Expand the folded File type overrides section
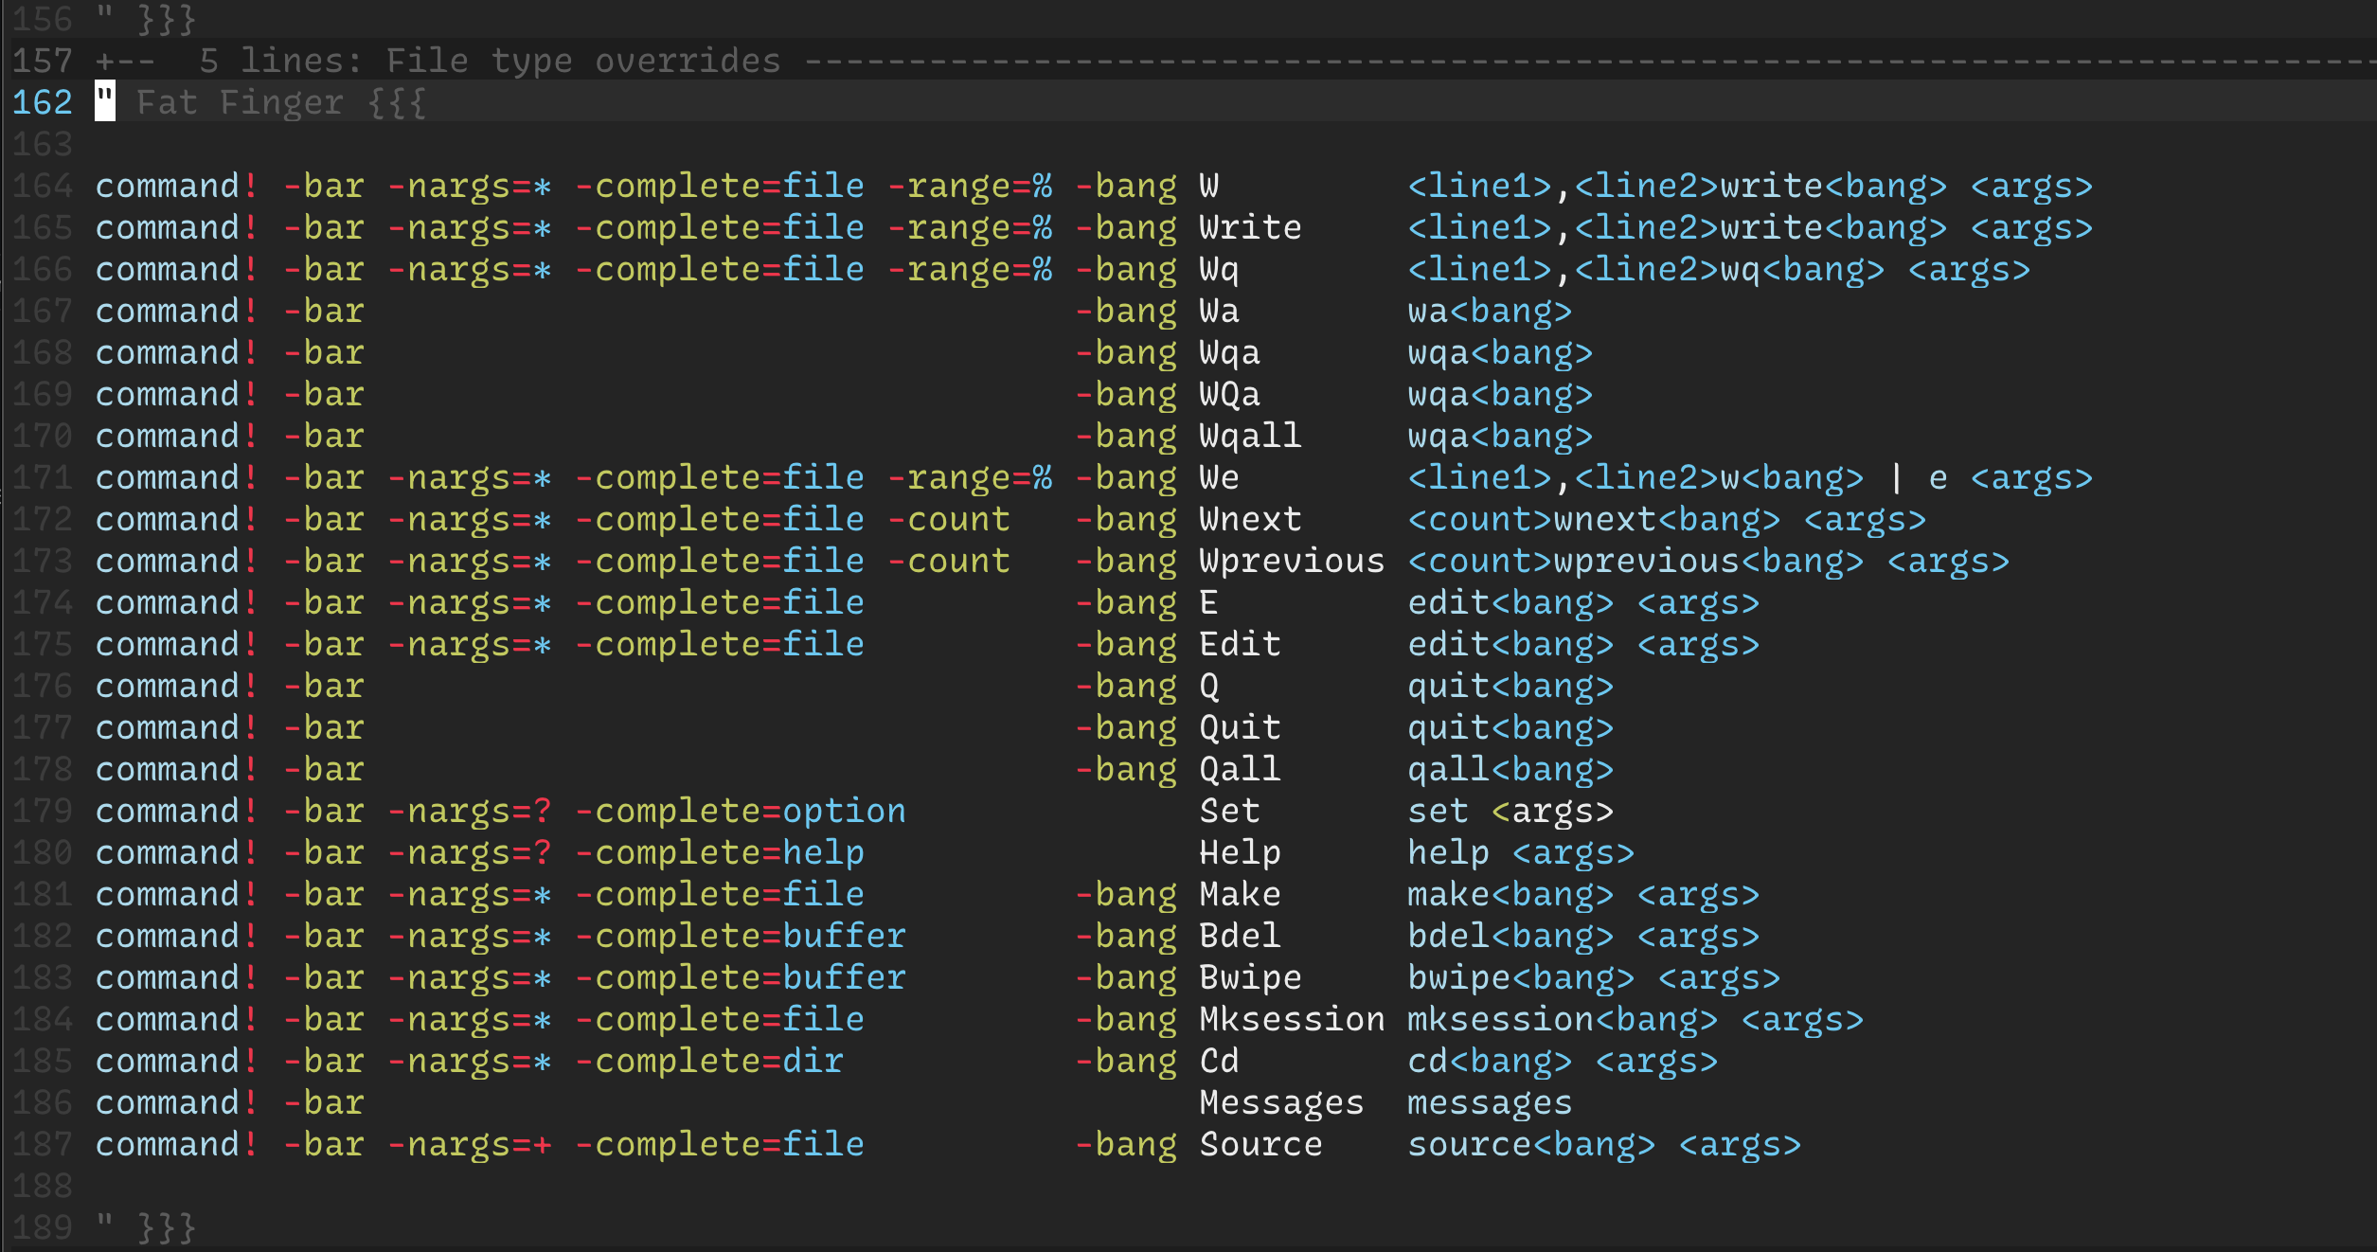The width and height of the screenshot is (2377, 1252). (x=489, y=61)
